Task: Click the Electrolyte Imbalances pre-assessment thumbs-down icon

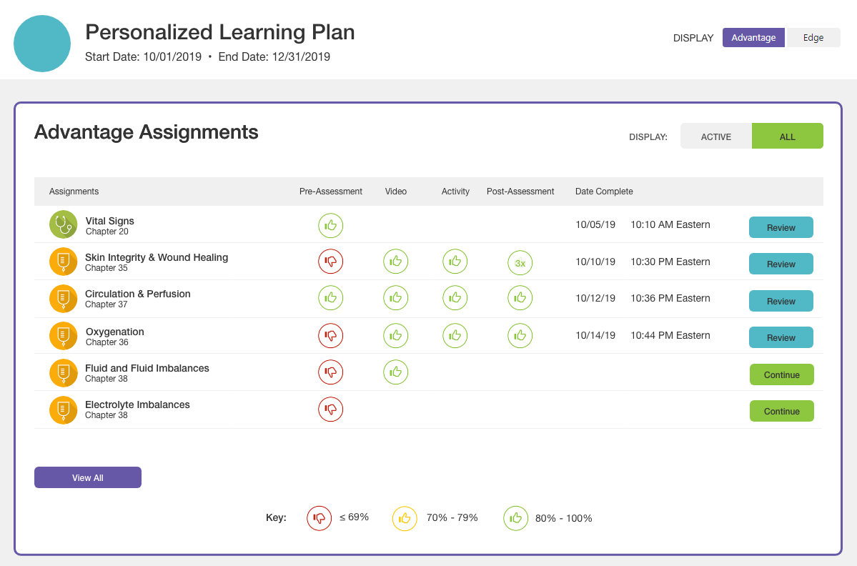Action: 330,409
